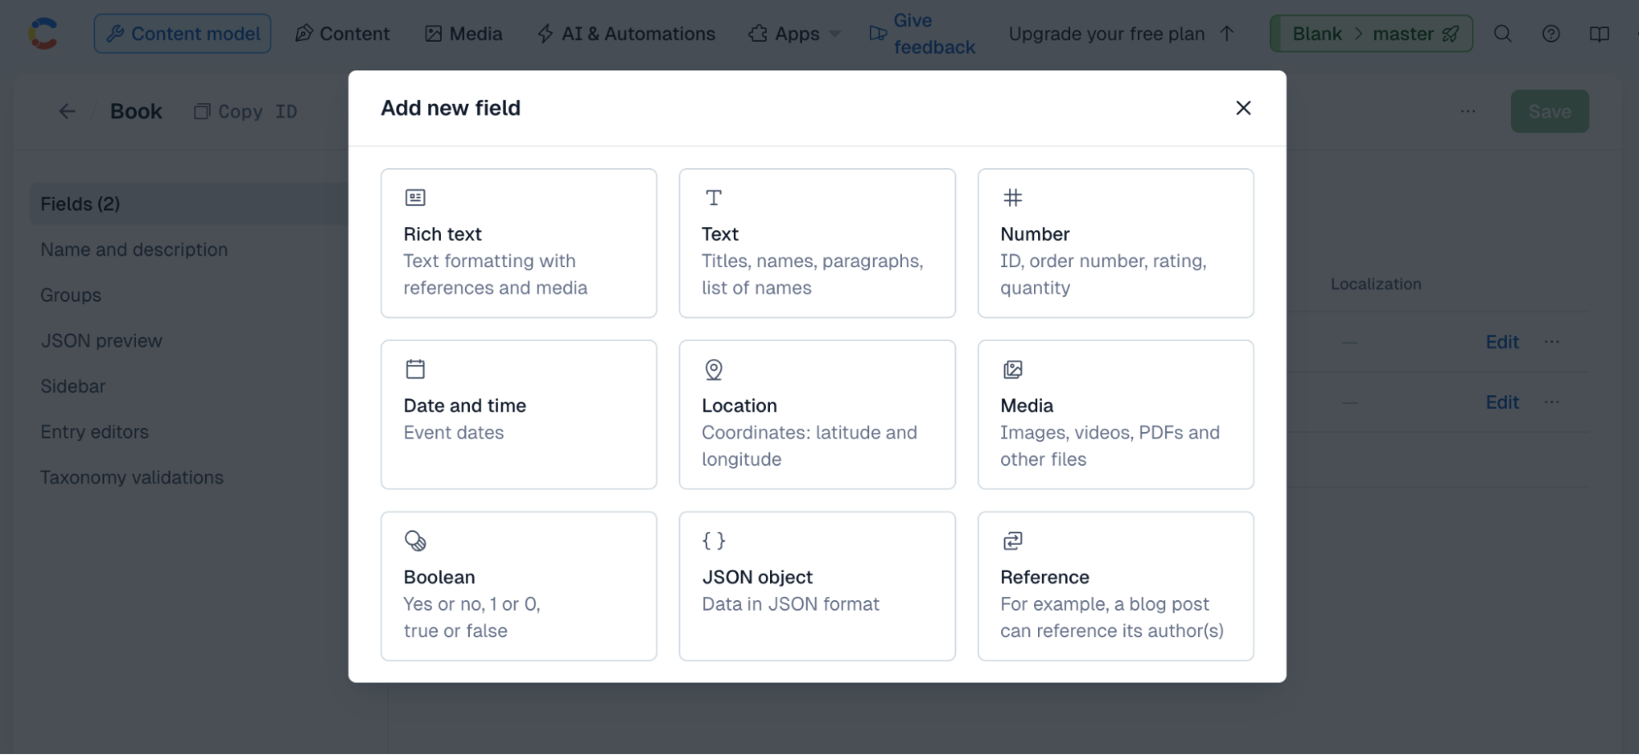Select the Rich text field type
The width and height of the screenshot is (1639, 755).
point(518,243)
